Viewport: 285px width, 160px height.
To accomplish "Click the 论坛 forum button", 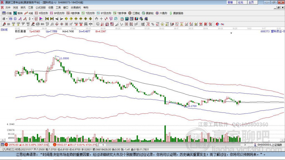I will coord(242,2).
